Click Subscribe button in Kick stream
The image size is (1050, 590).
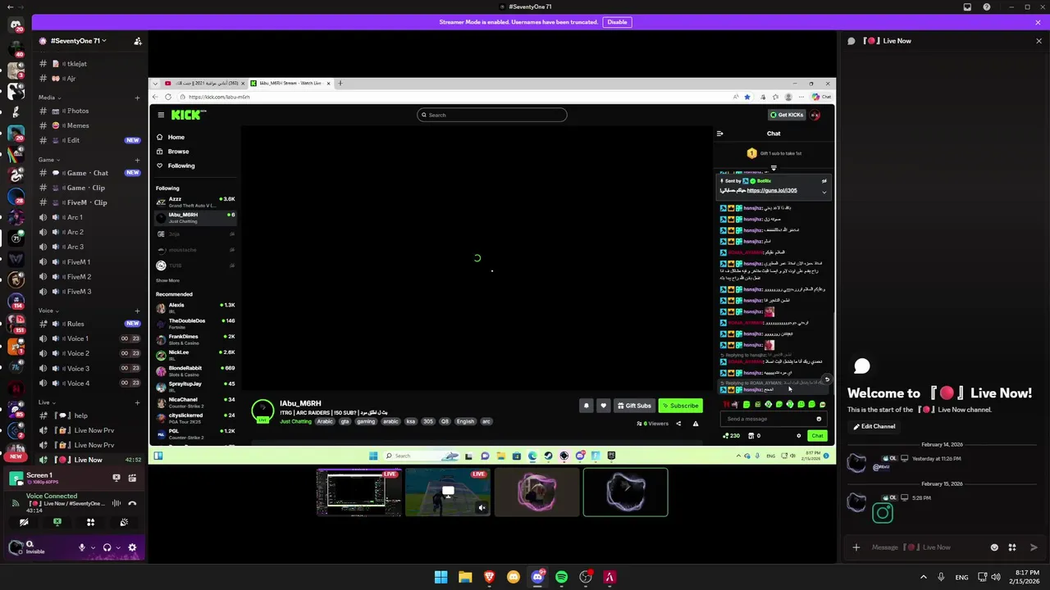pos(680,406)
